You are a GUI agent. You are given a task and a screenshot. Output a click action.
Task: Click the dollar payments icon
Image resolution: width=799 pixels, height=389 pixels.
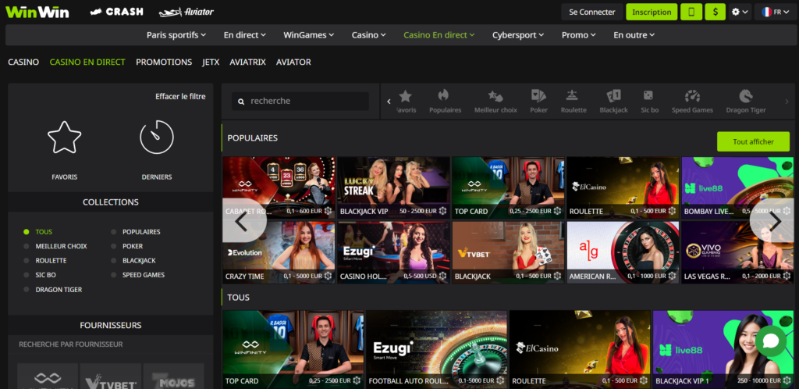[x=715, y=12]
